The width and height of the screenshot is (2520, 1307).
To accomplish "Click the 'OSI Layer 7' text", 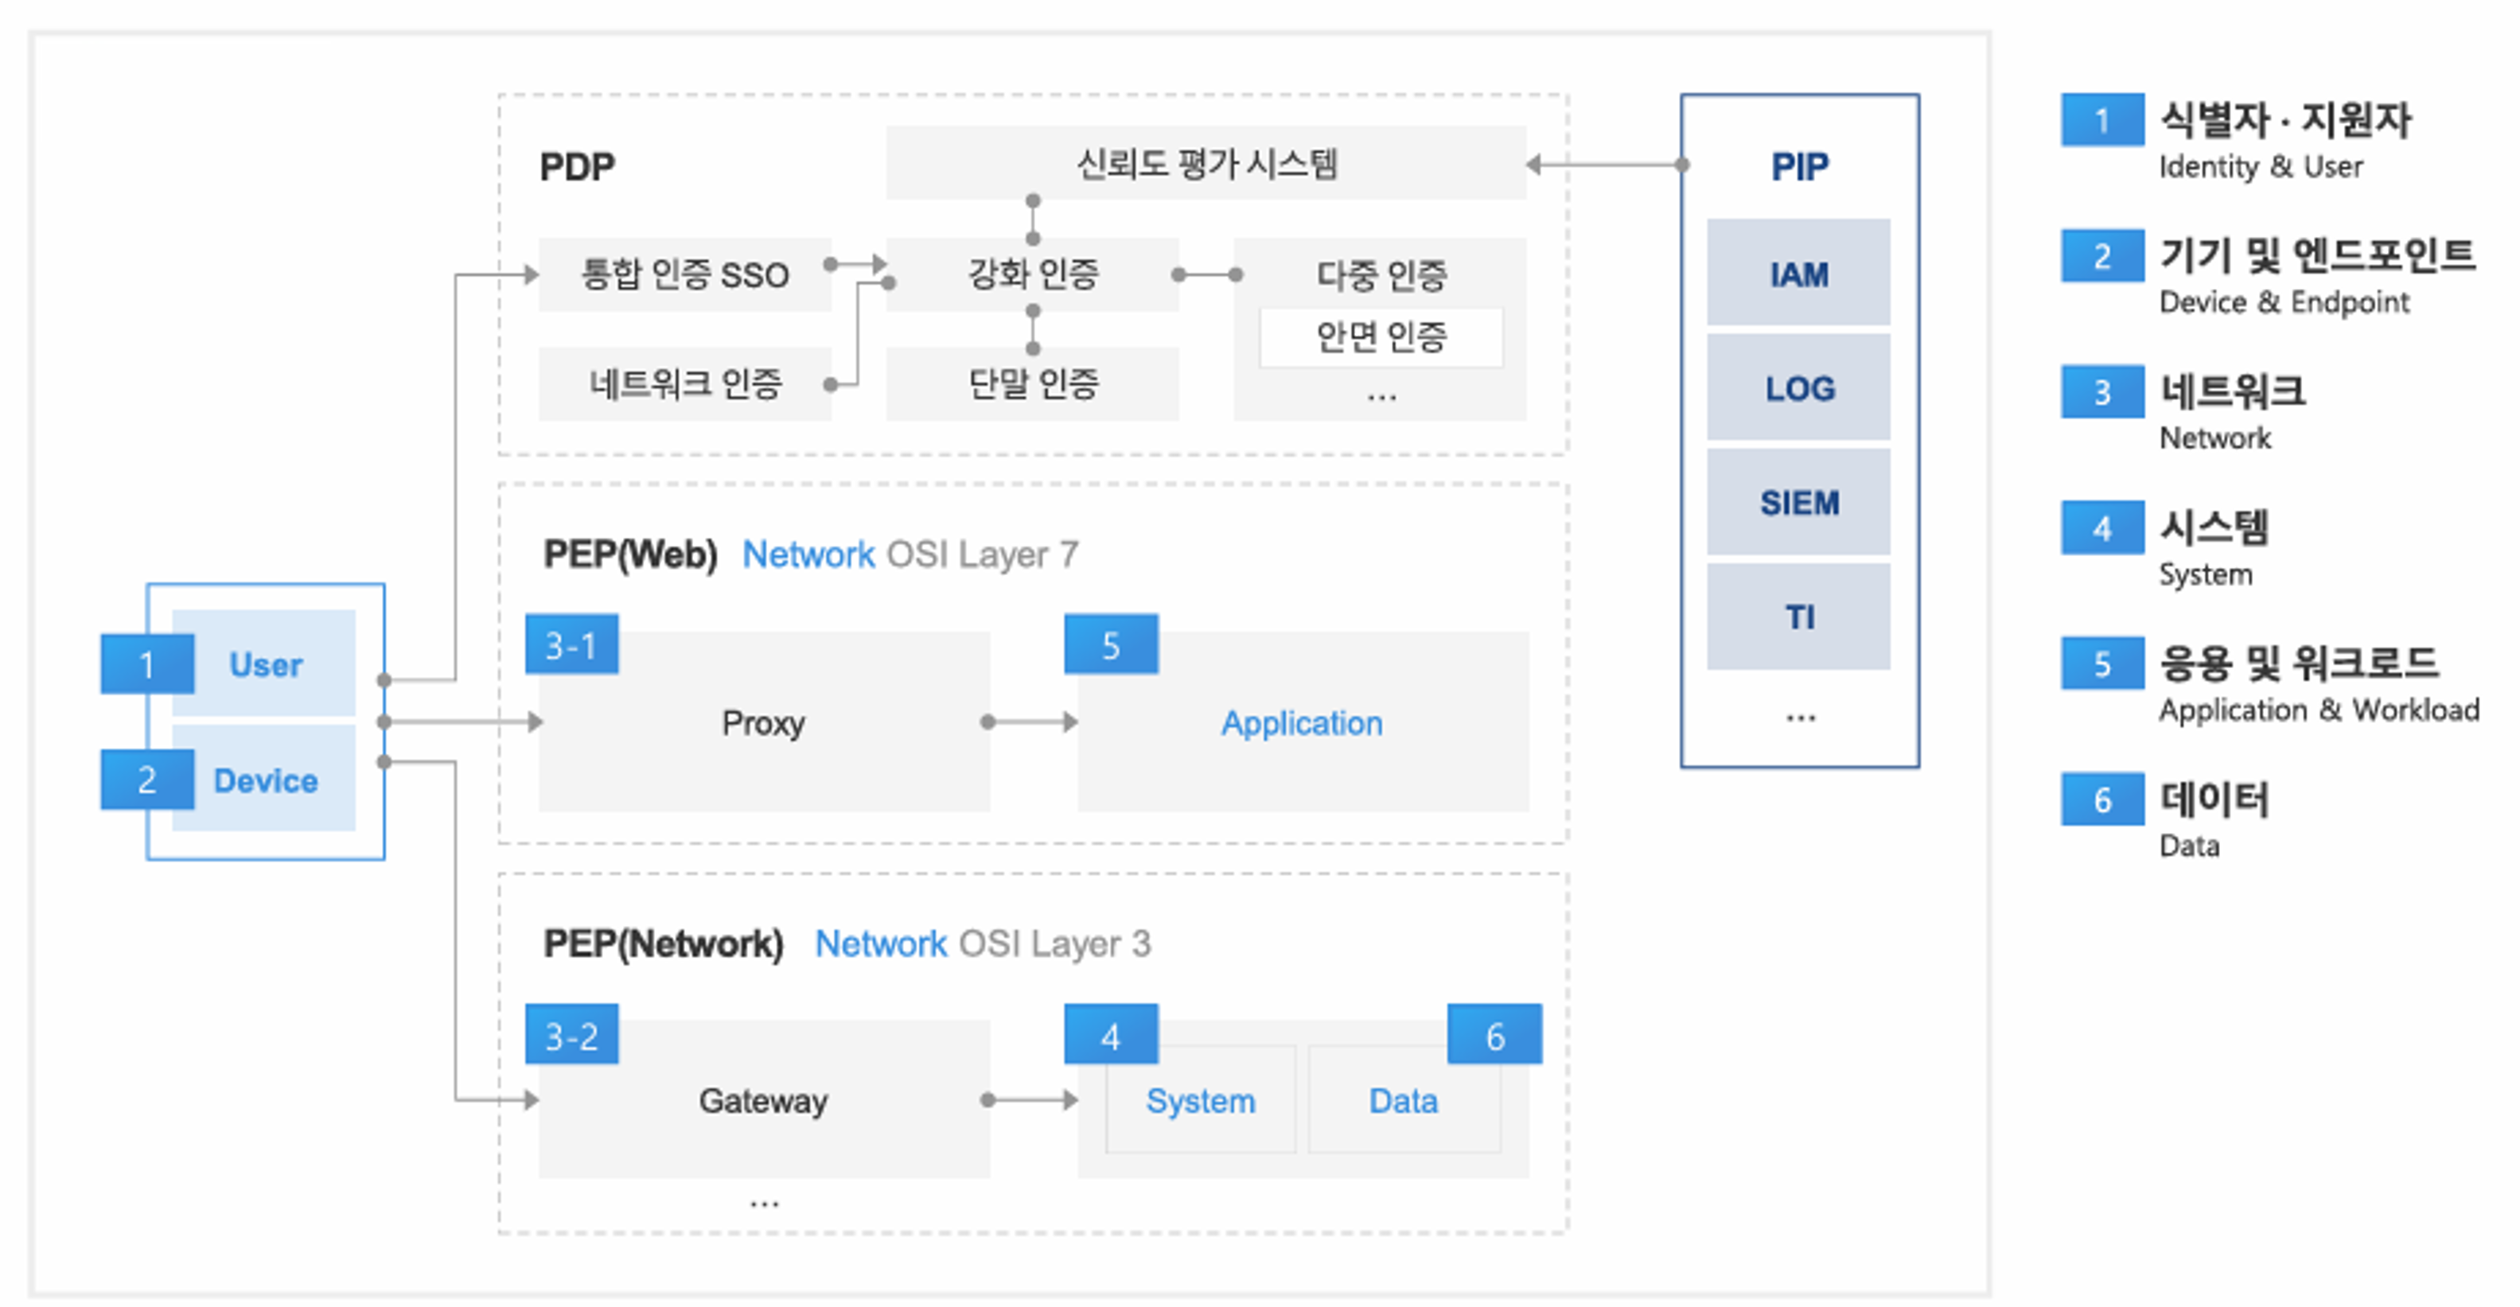I will pos(982,554).
